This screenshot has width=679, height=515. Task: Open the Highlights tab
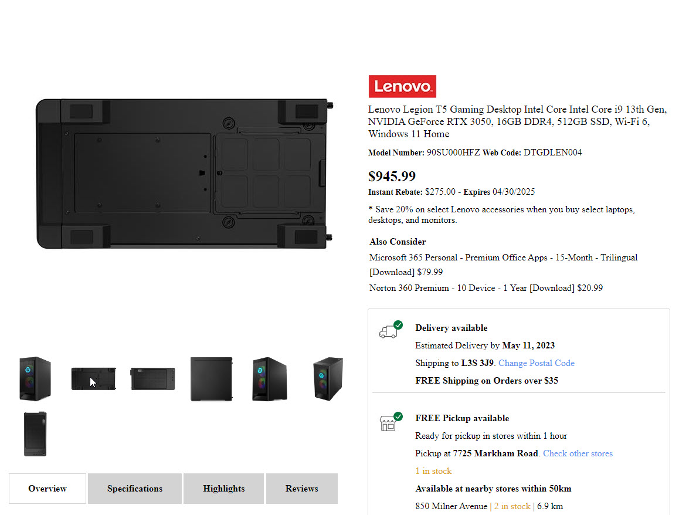(x=224, y=489)
